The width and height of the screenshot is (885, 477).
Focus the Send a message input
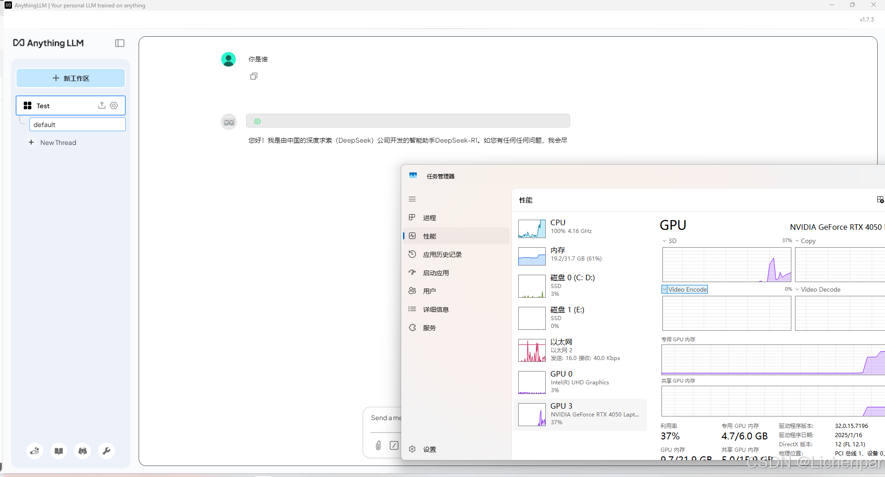[x=386, y=418]
